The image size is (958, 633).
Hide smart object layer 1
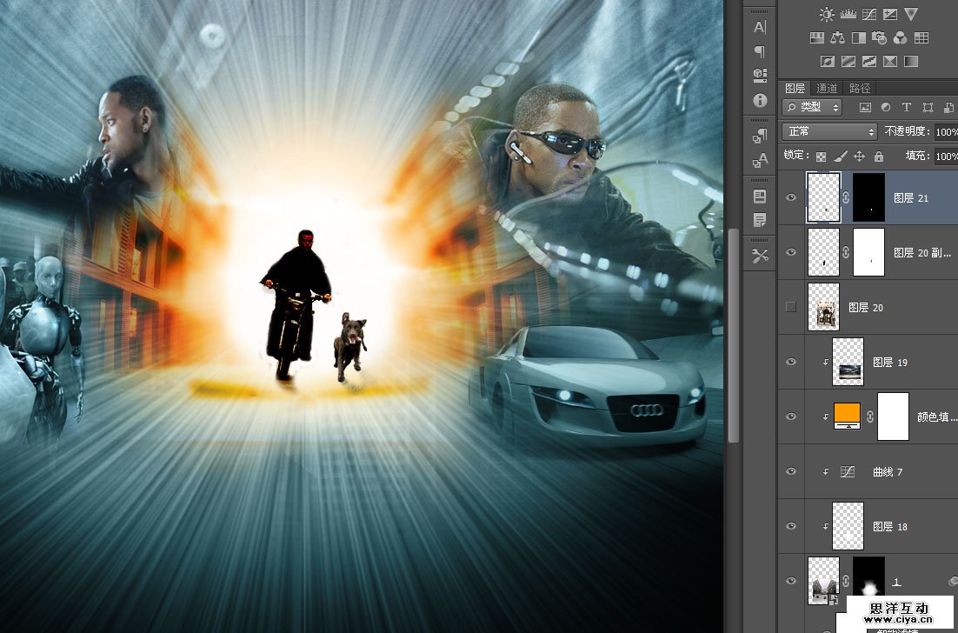point(791,581)
